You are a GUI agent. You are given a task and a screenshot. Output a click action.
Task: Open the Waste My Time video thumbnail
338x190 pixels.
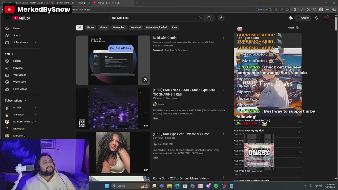point(113,153)
